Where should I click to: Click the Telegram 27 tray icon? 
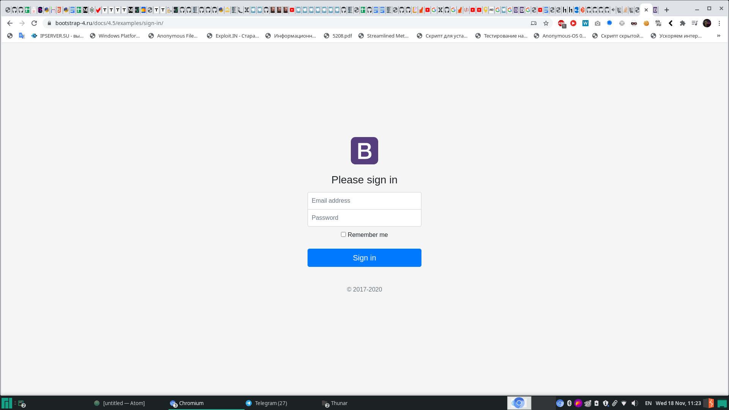(587, 403)
